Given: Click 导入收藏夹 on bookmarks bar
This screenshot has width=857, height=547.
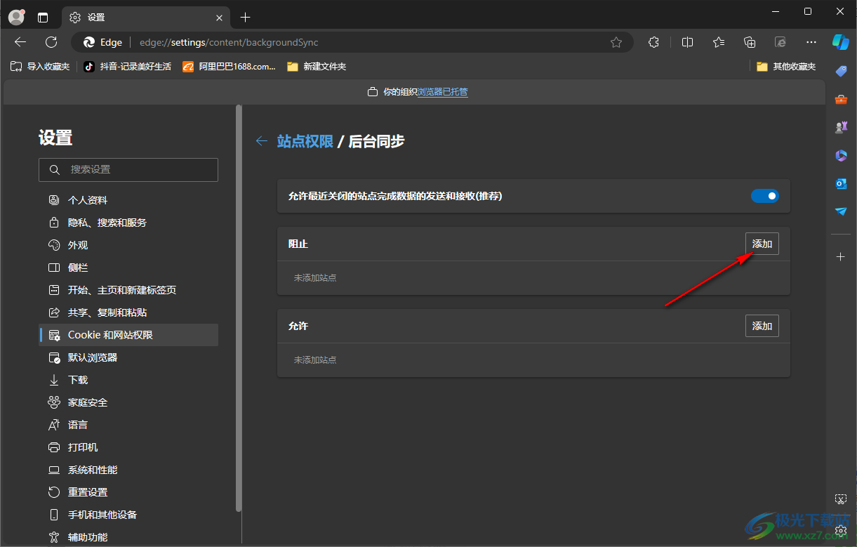Looking at the screenshot, I should pos(40,67).
